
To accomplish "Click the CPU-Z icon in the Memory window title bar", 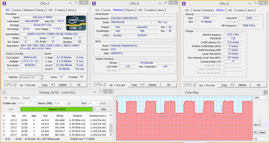I will [x=184, y=4].
